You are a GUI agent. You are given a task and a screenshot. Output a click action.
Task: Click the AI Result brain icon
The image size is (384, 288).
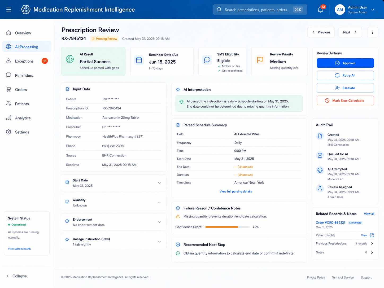pos(70,59)
